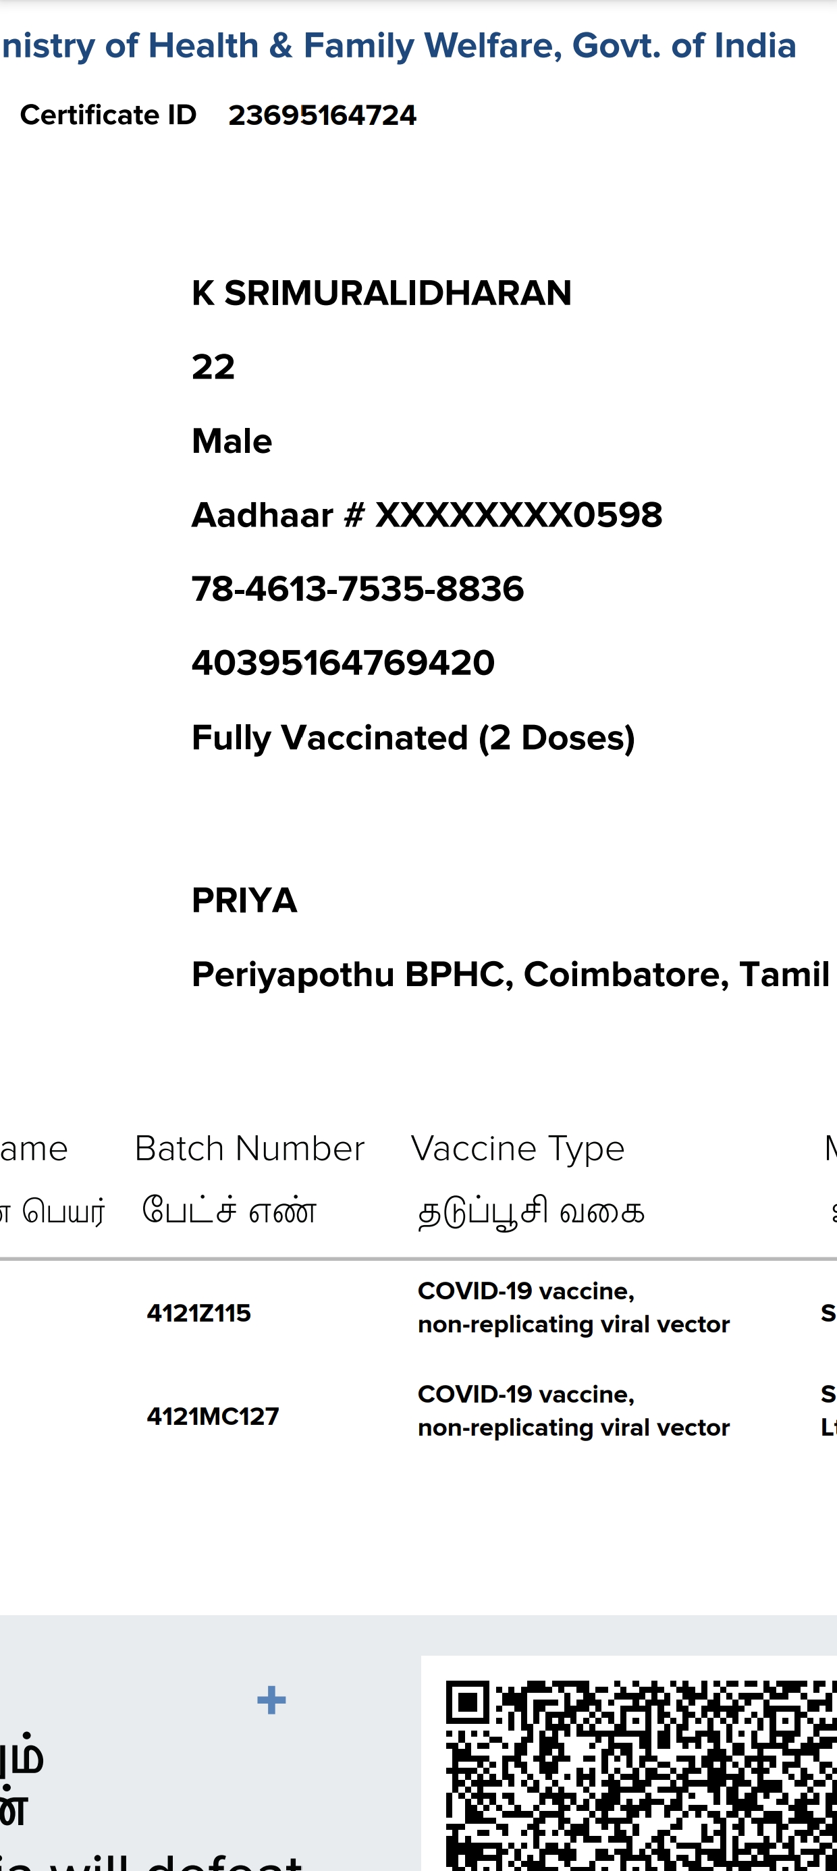Select the reference number 40395164769420
This screenshot has height=1871, width=837.
point(343,663)
